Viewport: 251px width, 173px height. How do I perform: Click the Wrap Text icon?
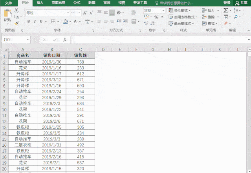[x=134, y=13]
